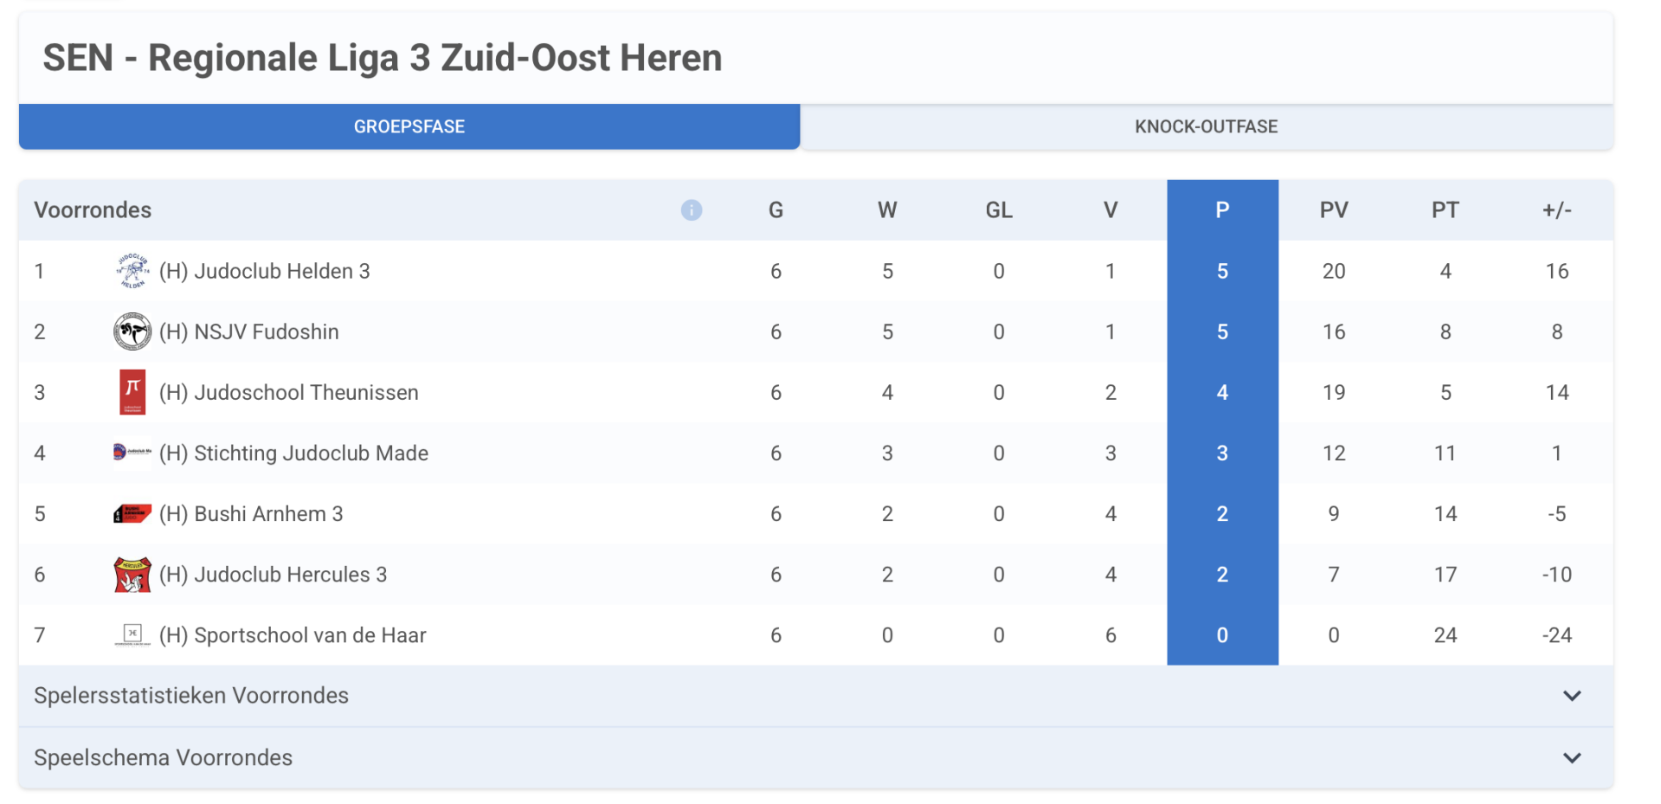
Task: Open the (H) Sportschool van de Haar team name
Action: click(293, 635)
